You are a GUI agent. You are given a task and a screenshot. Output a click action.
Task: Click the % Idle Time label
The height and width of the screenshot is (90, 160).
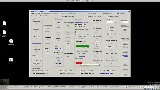click(111, 28)
